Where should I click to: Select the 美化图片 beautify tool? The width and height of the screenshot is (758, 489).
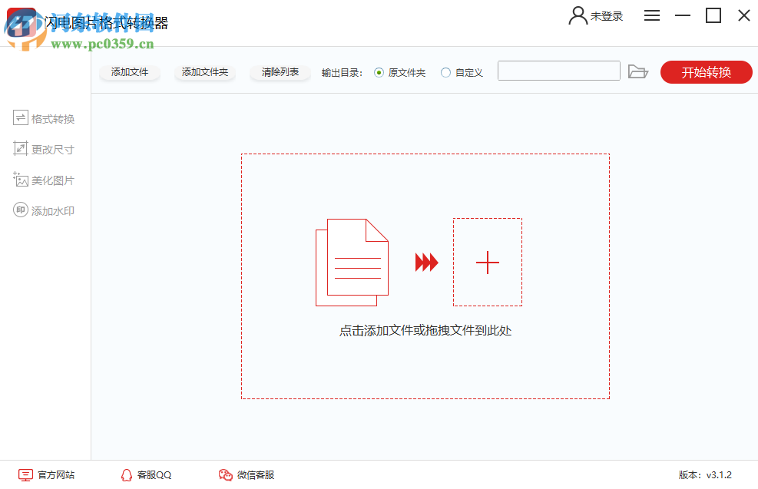[x=44, y=179]
